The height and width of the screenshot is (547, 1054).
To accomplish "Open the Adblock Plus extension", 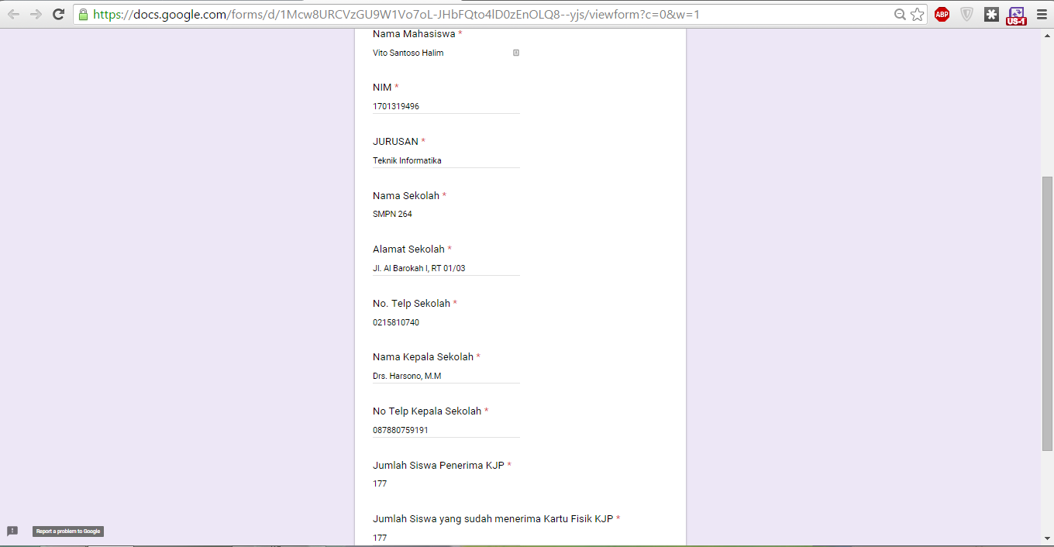I will [x=942, y=15].
